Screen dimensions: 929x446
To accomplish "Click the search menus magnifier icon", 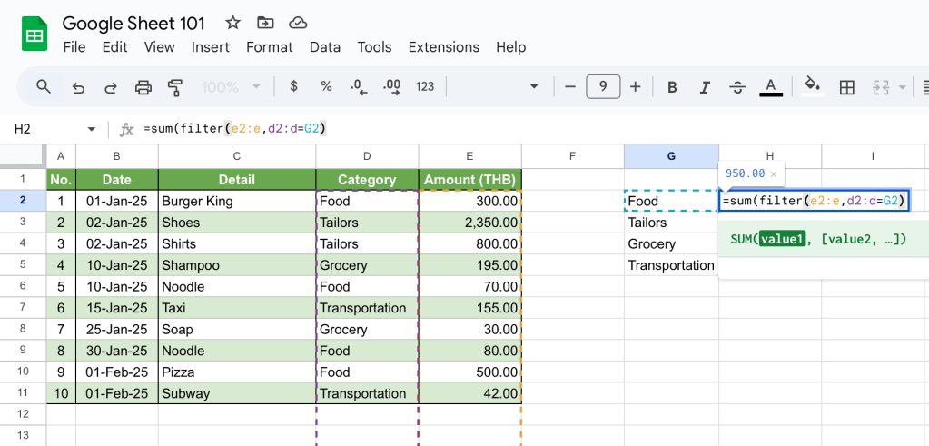I will [x=44, y=87].
